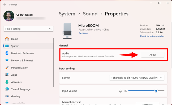Go to Sound in breadcrumb
This screenshot has height=105, width=172.
[90, 14]
